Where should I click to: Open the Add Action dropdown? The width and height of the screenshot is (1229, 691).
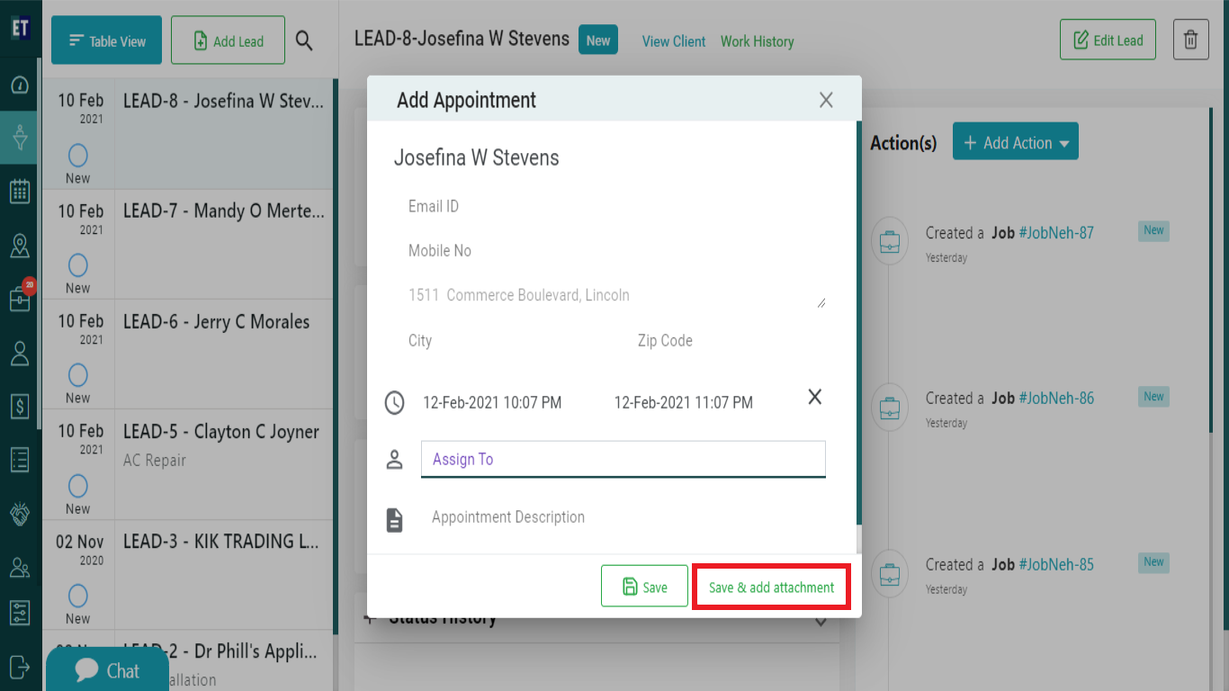[x=1016, y=143]
